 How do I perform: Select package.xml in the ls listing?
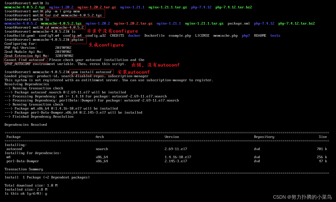239,24
